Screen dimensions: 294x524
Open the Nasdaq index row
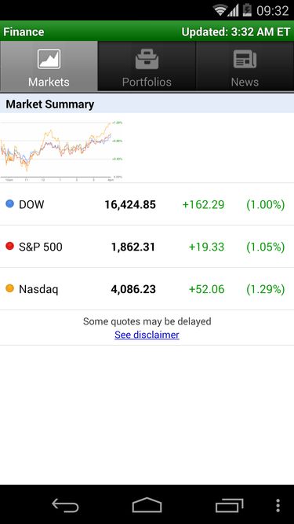[147, 289]
